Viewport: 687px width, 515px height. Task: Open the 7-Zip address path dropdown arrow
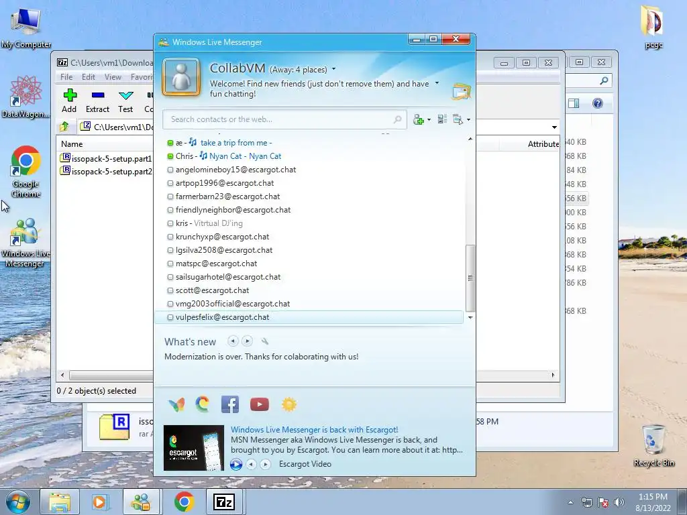554,127
